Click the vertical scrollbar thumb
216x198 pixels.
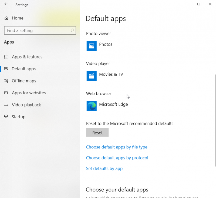pyautogui.click(x=215, y=120)
